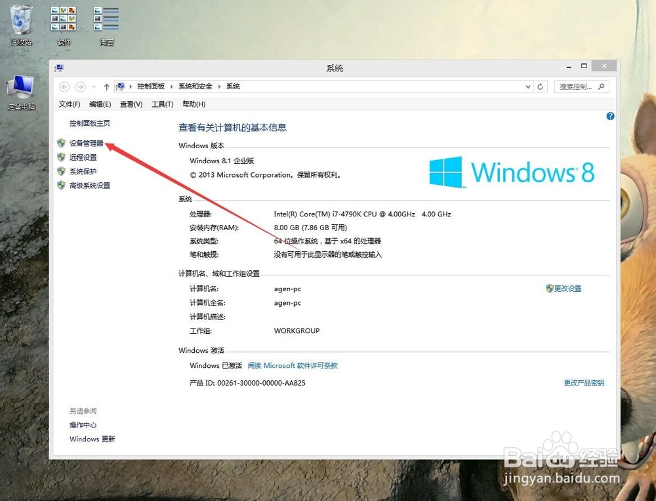This screenshot has height=501, width=656.
Task: Click the Windows 8.1 企业版 text
Action: pyautogui.click(x=222, y=161)
